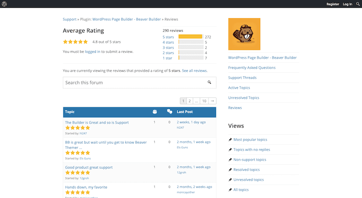Filter reviews by 2 stars
This screenshot has height=198, width=362.
coord(168,53)
